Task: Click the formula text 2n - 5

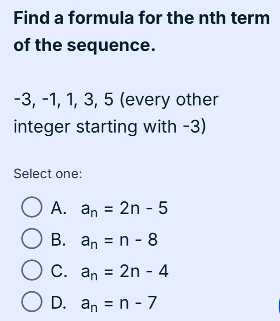Action: [147, 210]
